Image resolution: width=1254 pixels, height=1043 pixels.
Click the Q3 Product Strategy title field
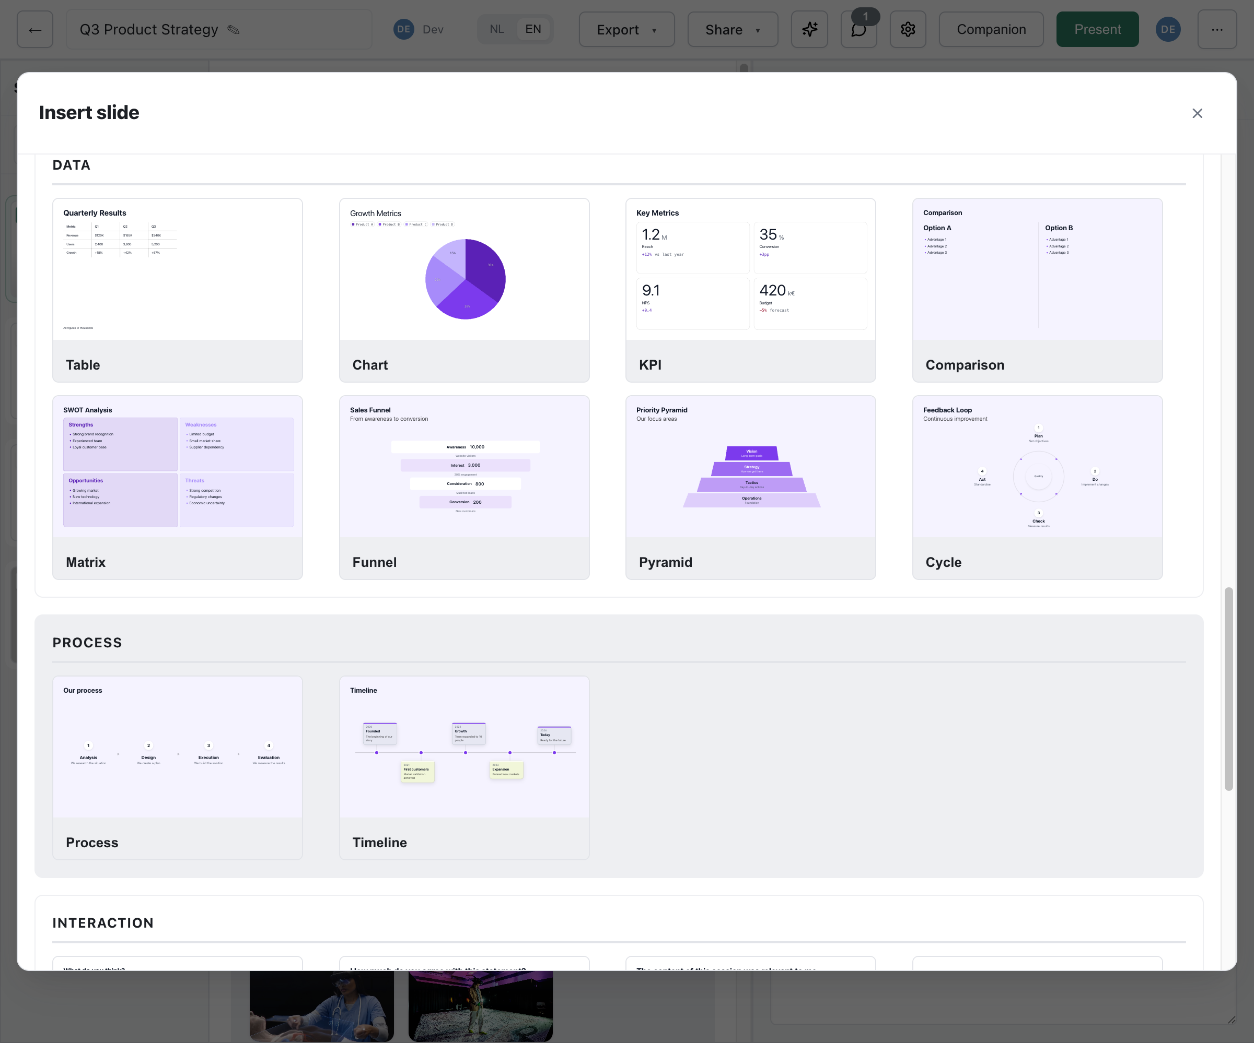(218, 29)
